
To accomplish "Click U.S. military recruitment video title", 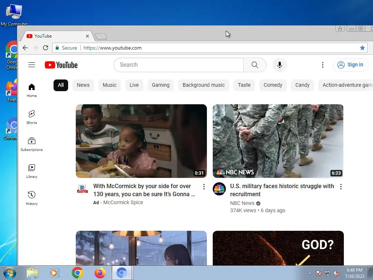I will [x=282, y=190].
